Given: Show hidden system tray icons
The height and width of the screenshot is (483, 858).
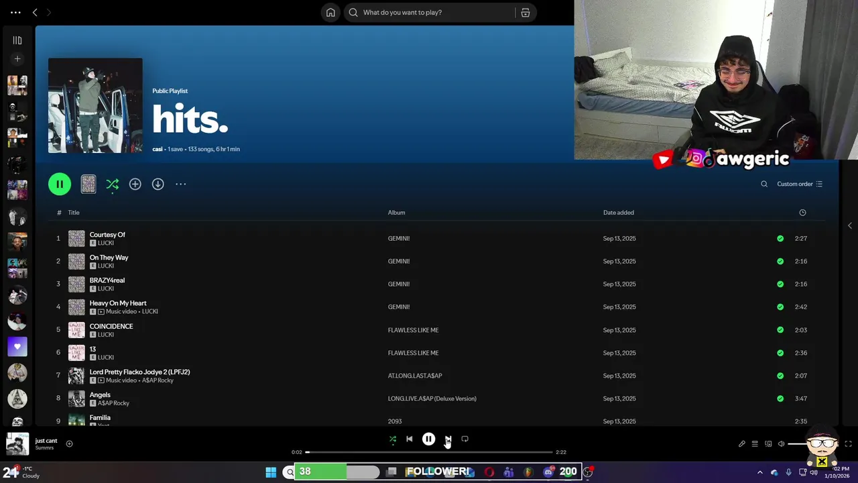Looking at the screenshot, I should point(759,472).
